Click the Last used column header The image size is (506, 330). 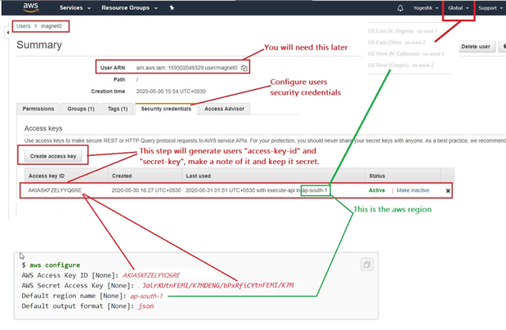pyautogui.click(x=198, y=176)
